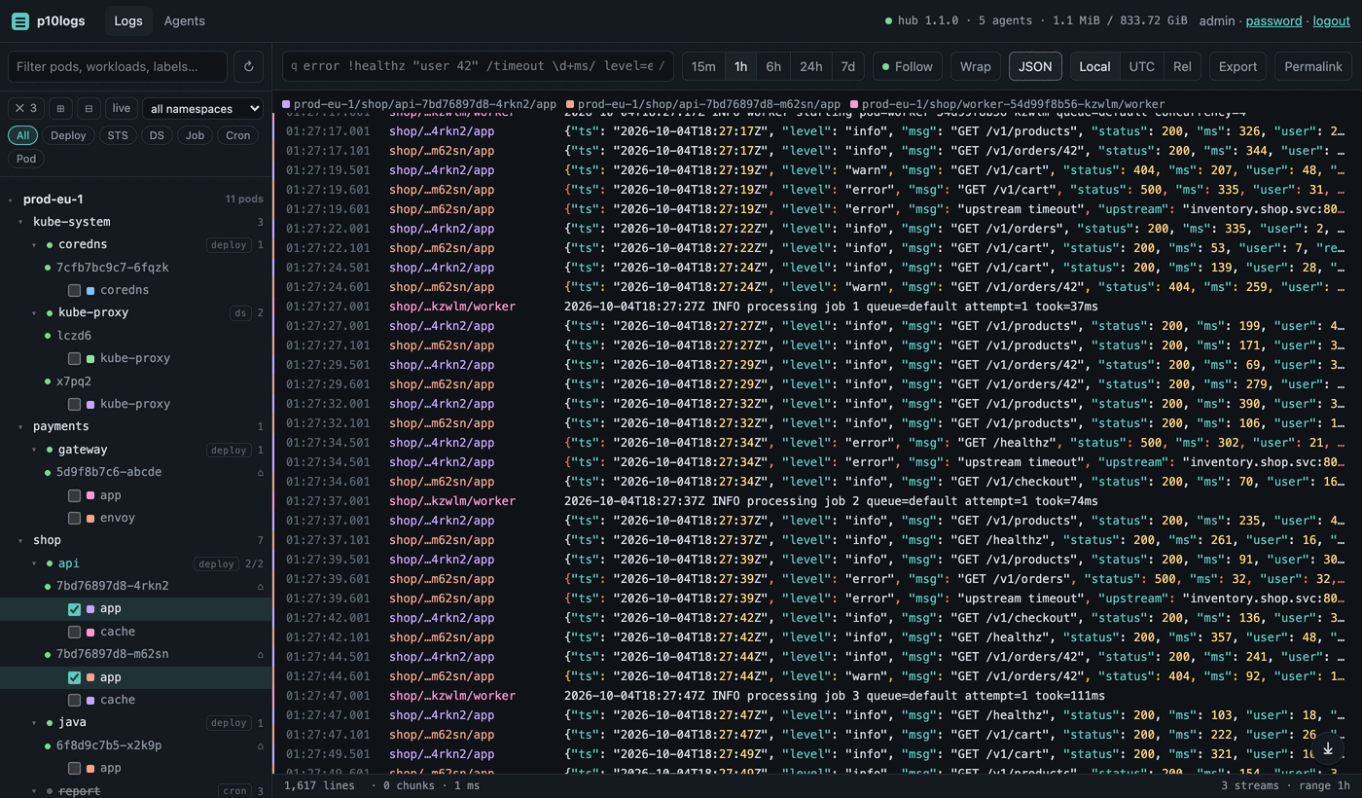Jump to the latest log lines with the down arrow

pos(1328,748)
